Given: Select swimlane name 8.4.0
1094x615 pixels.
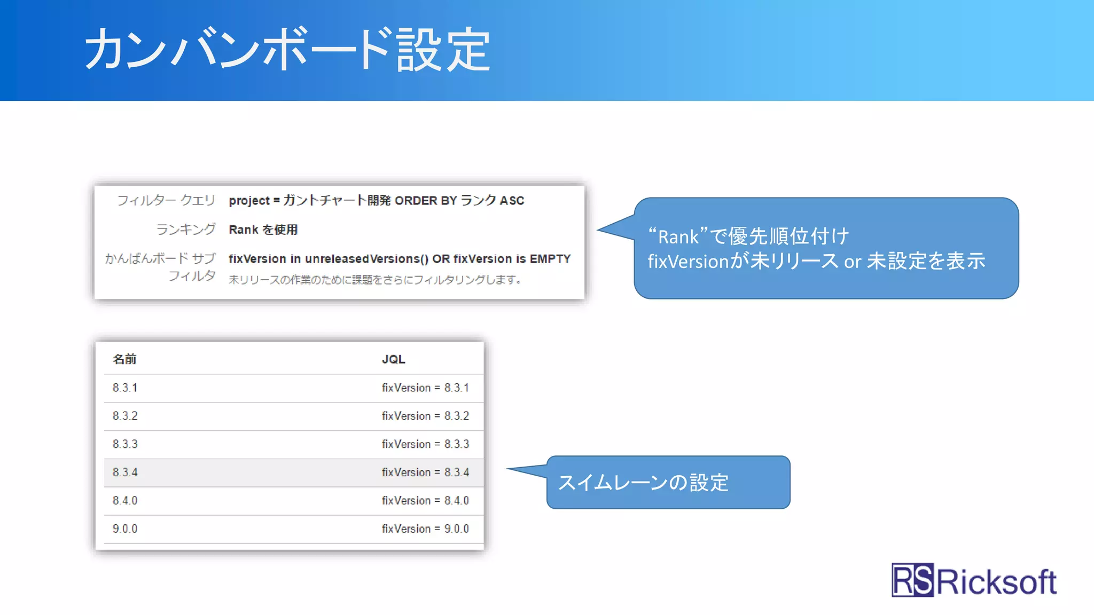Looking at the screenshot, I should (125, 501).
